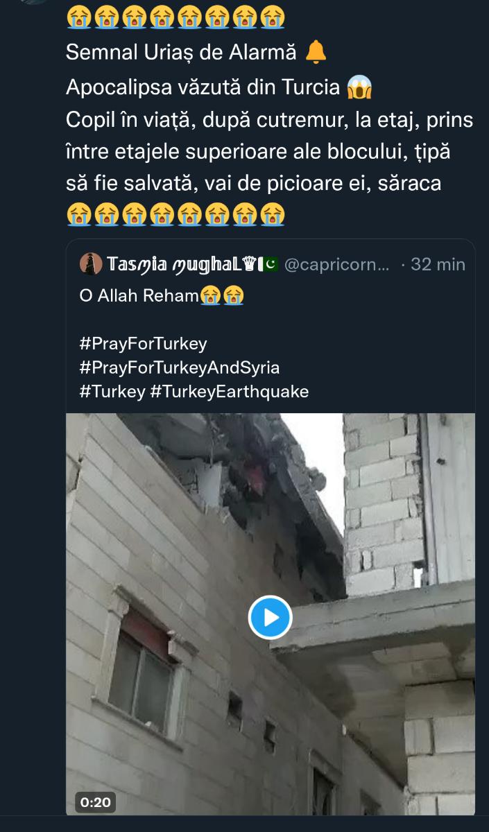Click crying emojis row below săraca
The width and height of the screenshot is (489, 832).
tap(175, 214)
